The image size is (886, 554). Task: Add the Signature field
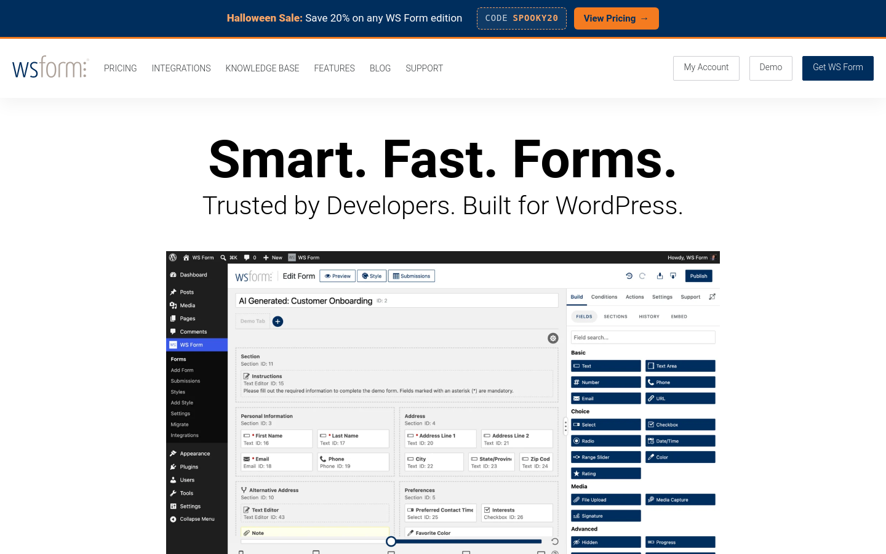click(606, 516)
